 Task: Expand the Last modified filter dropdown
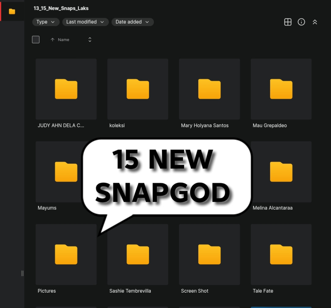(85, 22)
